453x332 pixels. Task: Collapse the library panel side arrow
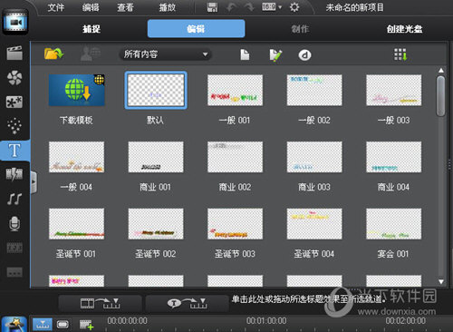point(34,182)
